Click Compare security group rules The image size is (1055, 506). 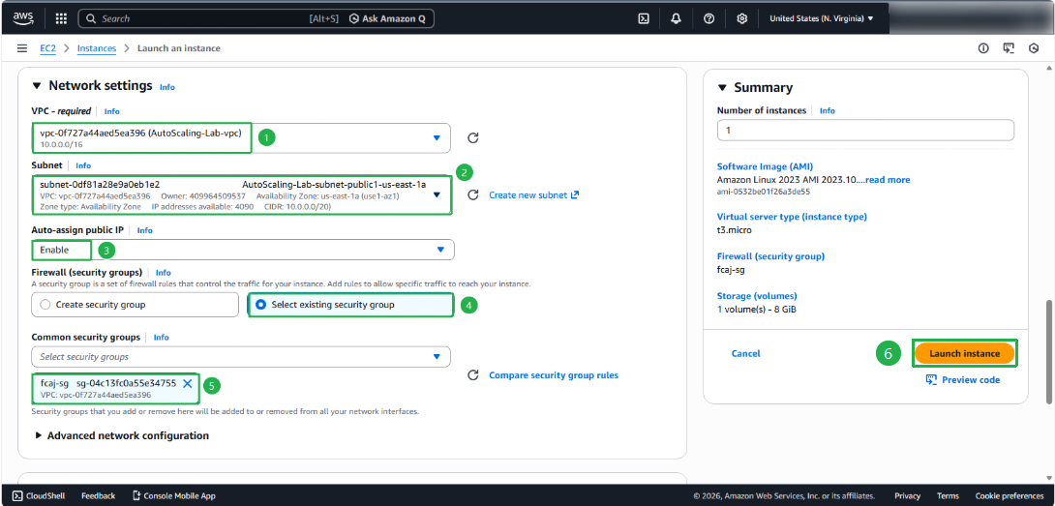tap(553, 375)
